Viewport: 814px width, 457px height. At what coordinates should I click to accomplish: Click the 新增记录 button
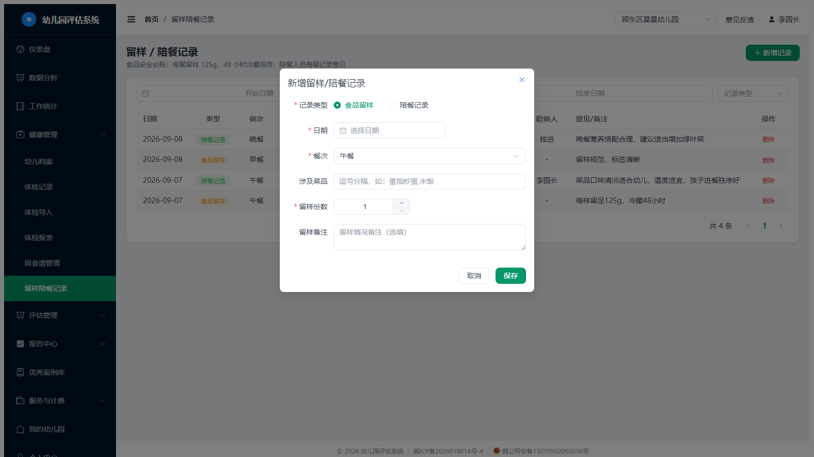tap(773, 53)
